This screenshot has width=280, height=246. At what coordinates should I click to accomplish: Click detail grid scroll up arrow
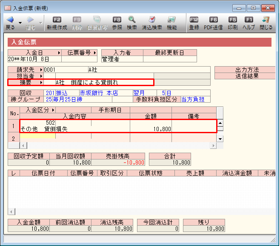click(x=220, y=123)
